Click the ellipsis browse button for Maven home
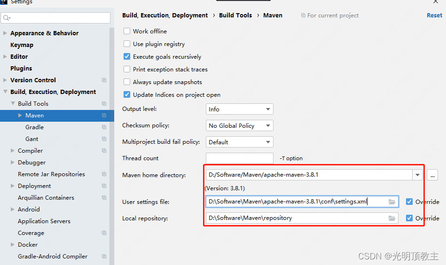446x265 pixels. point(432,175)
